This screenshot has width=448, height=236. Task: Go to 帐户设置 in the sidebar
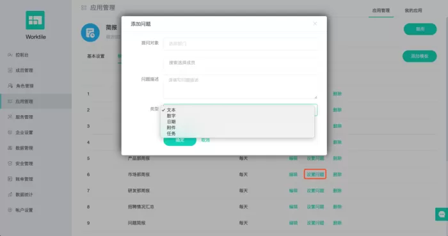(x=24, y=210)
